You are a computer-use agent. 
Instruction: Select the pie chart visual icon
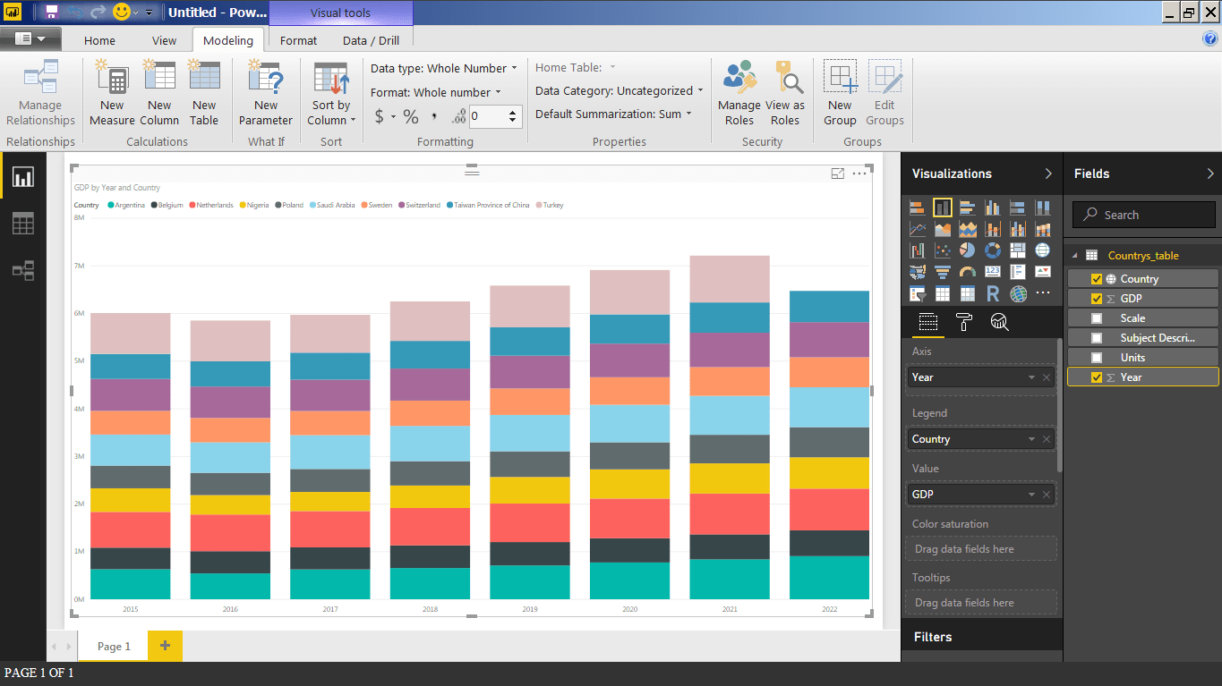(968, 250)
